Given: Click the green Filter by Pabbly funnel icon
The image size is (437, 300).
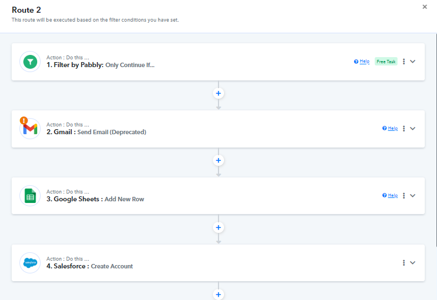Looking at the screenshot, I should click(x=30, y=62).
